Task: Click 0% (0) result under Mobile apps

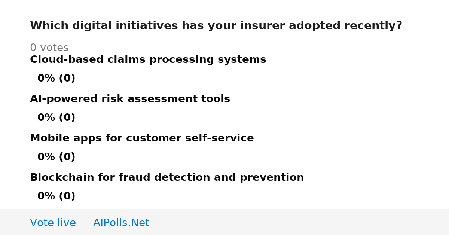Action: 56,157
